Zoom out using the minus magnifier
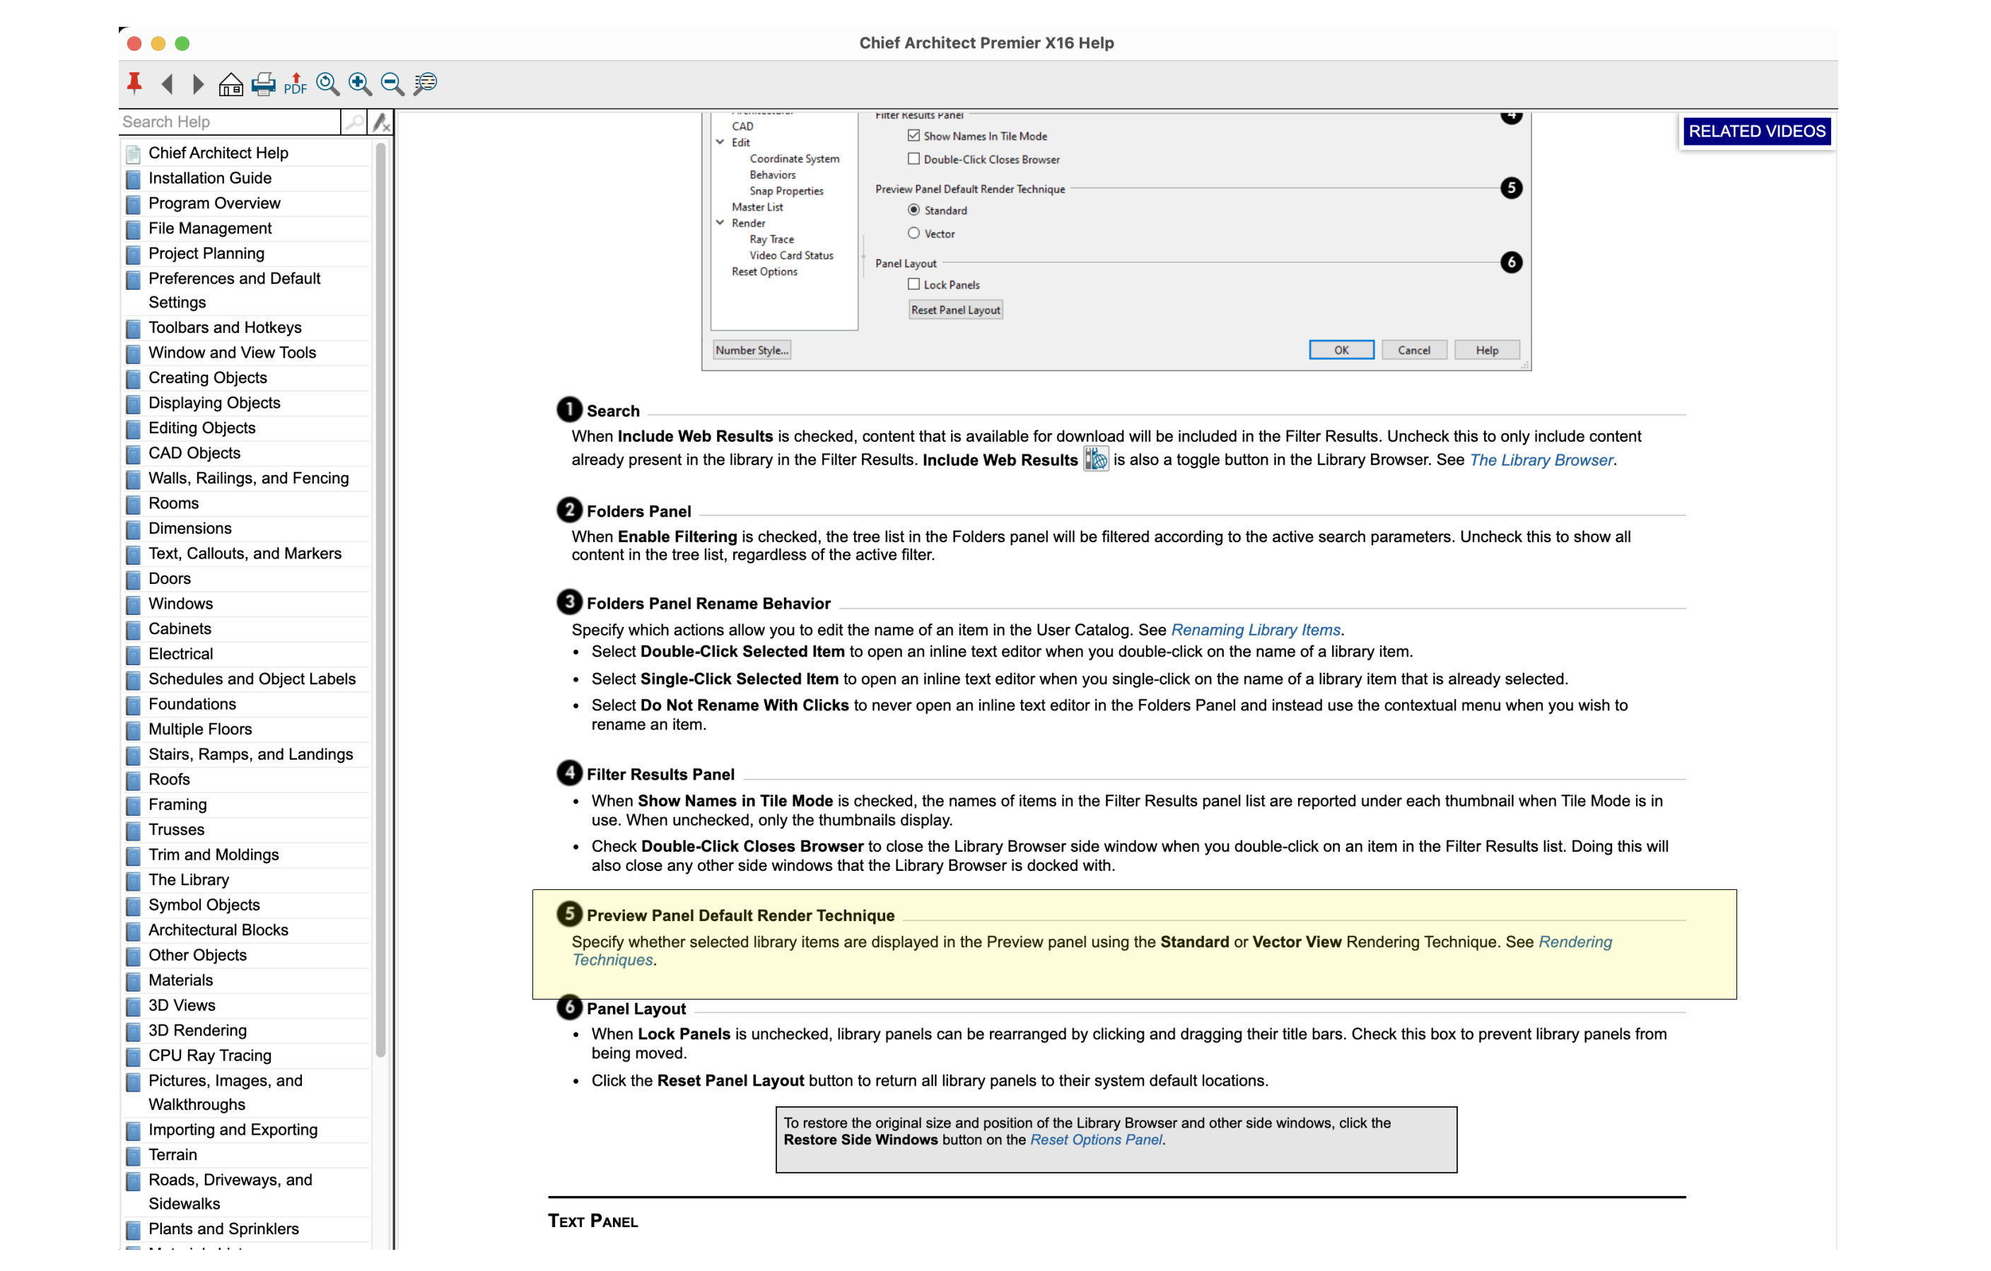Screen dimensions: 1991x1271 tap(392, 83)
